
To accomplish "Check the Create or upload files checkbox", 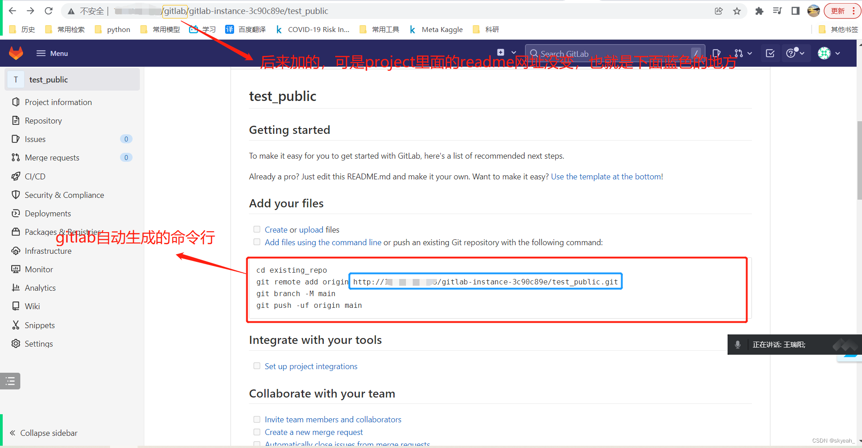I will 257,229.
